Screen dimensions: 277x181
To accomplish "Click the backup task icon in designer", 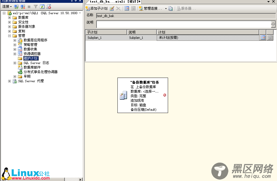I will (123, 95).
